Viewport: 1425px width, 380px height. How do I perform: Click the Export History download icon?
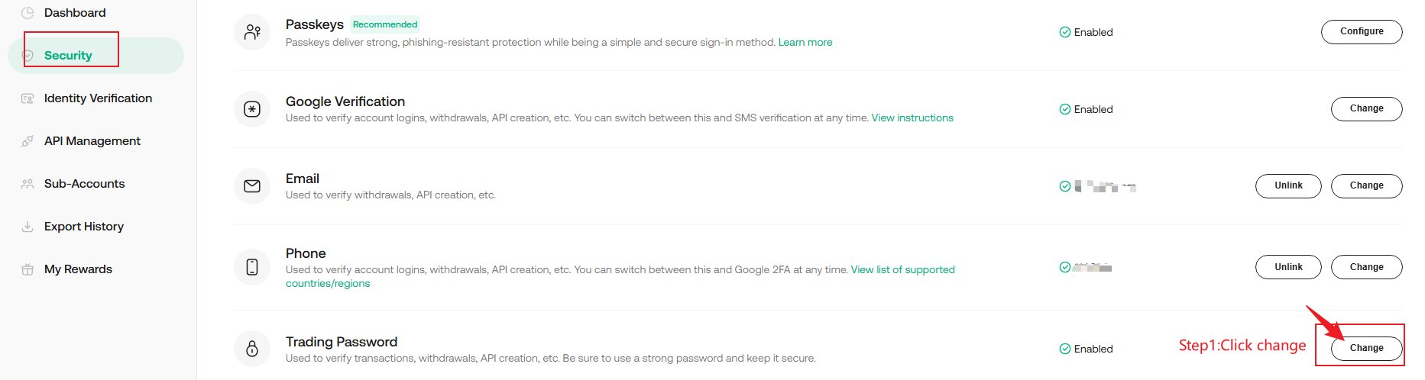click(28, 227)
